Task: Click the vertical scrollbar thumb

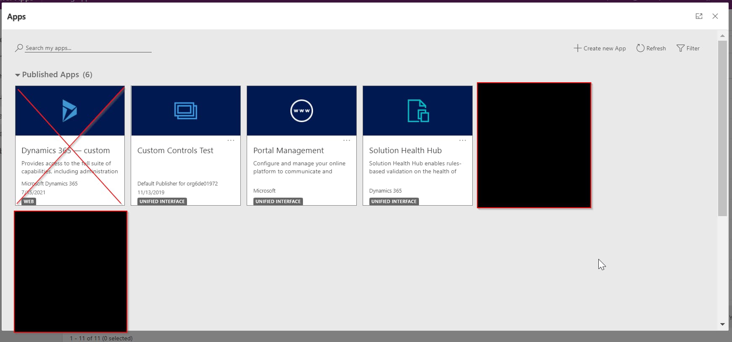Action: (722, 128)
